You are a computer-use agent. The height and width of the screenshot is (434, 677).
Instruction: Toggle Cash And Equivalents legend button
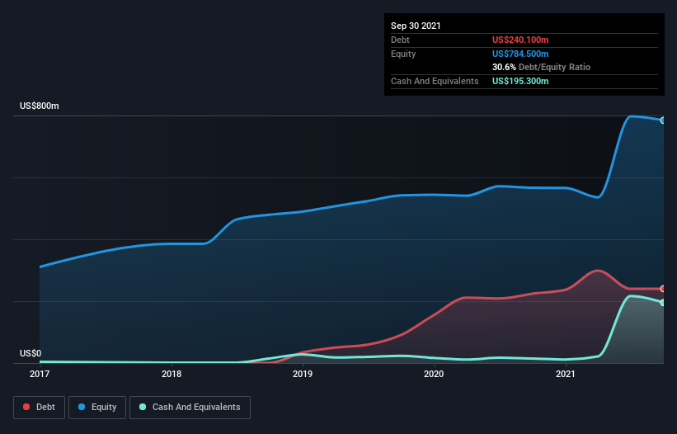pos(190,408)
